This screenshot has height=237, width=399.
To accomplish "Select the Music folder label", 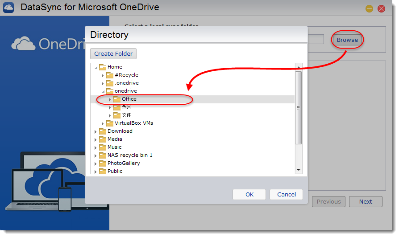I will point(115,147).
